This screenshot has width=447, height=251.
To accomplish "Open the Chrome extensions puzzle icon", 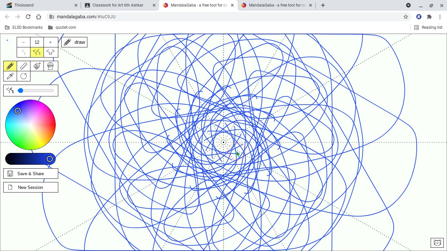I will pos(429,17).
